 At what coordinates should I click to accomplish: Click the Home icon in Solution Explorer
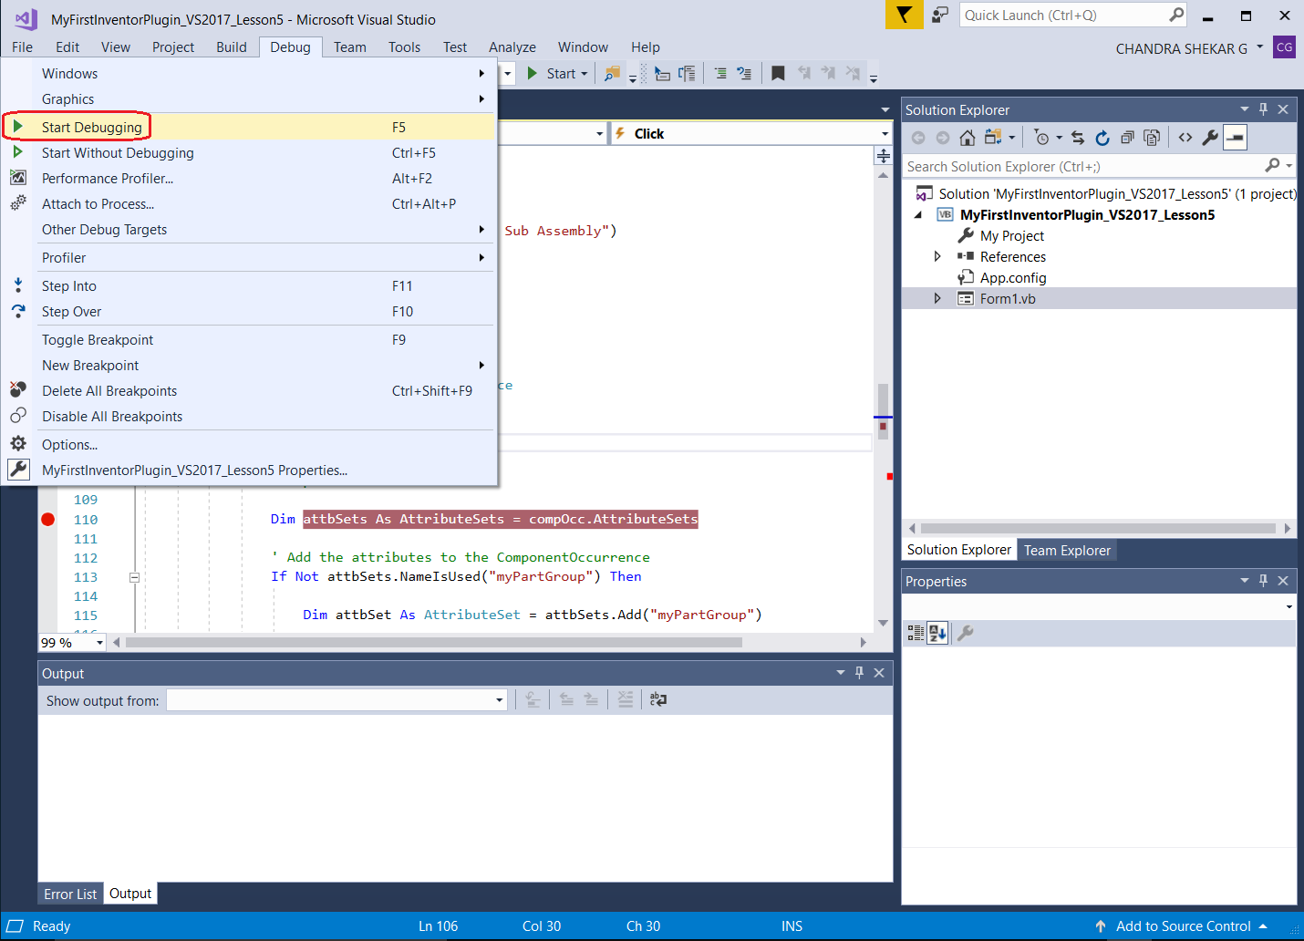[968, 138]
